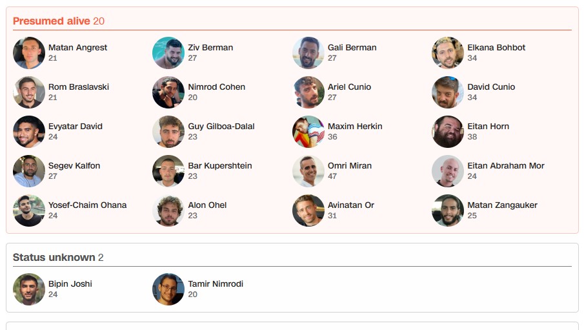Click Maxim Herkin's profile picture
584x330 pixels.
[x=308, y=132]
